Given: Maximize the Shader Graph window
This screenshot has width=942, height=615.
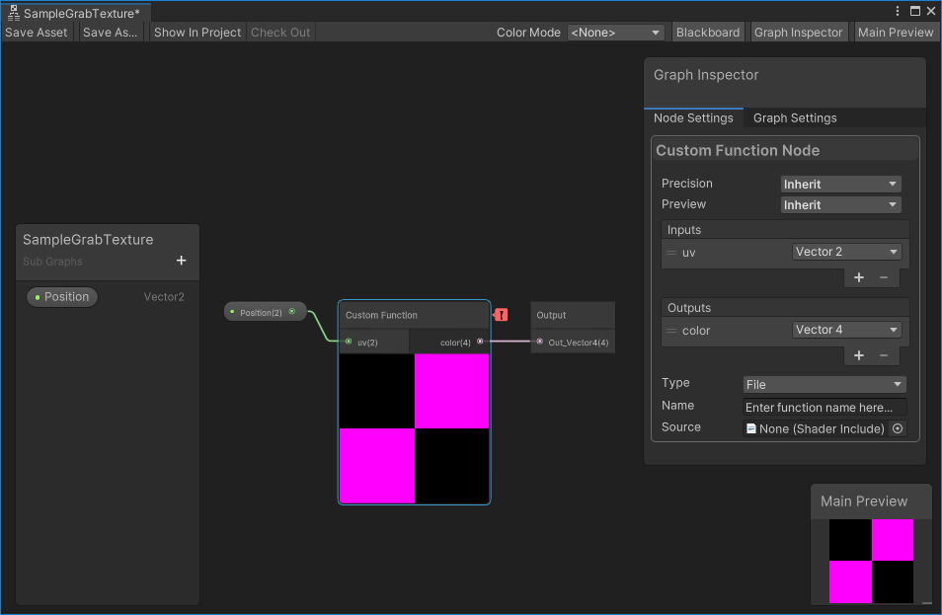Looking at the screenshot, I should click(x=915, y=11).
